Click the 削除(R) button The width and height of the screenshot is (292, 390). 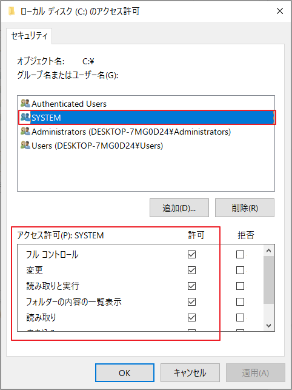point(245,207)
